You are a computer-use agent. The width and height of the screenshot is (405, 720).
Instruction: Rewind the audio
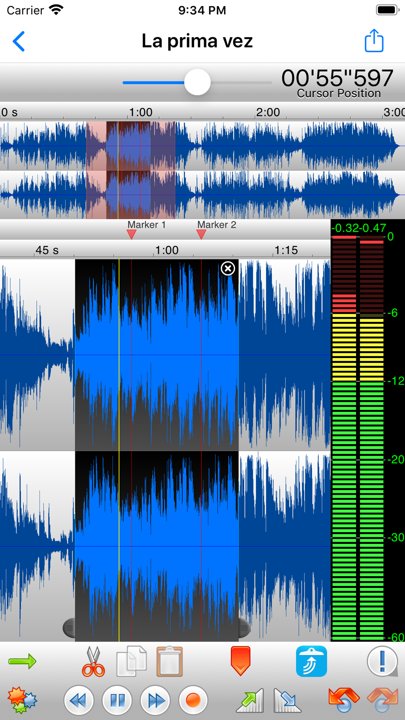79,700
